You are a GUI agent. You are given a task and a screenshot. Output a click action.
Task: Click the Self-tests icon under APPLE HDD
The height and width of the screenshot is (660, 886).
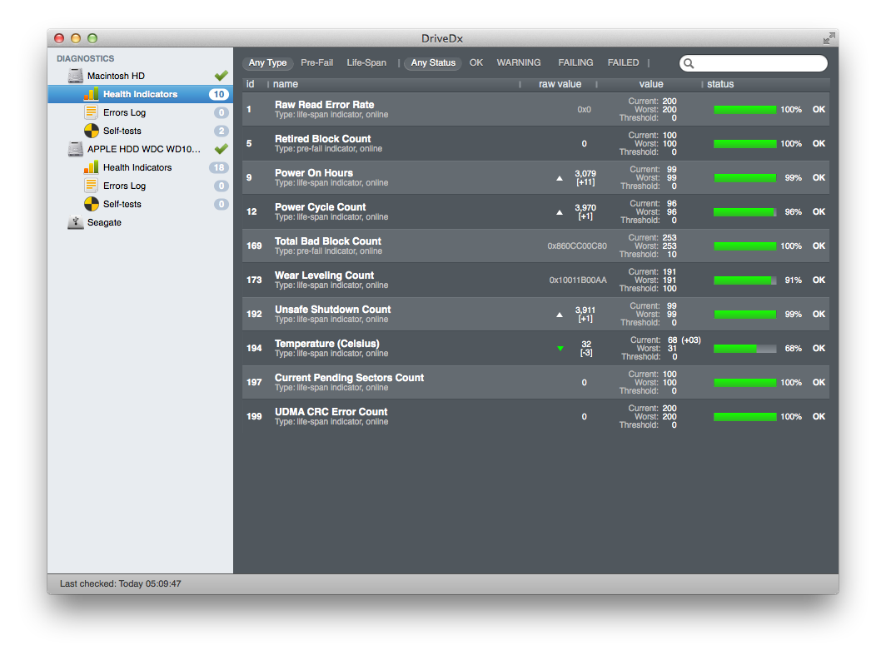pyautogui.click(x=91, y=204)
